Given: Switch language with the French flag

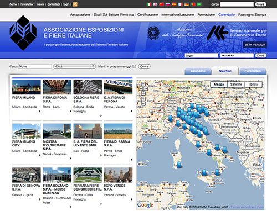Looking at the screenshot, I should pyautogui.click(x=180, y=4).
